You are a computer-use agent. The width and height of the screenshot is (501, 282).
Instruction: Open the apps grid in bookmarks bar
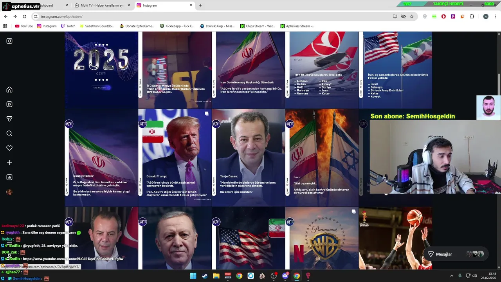point(5,26)
